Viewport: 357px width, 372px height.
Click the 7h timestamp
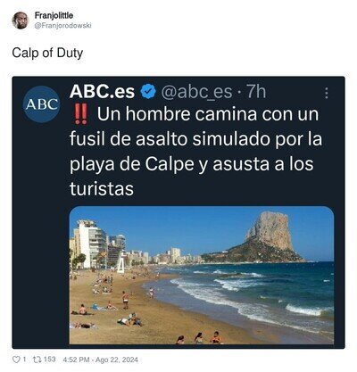[x=256, y=92]
